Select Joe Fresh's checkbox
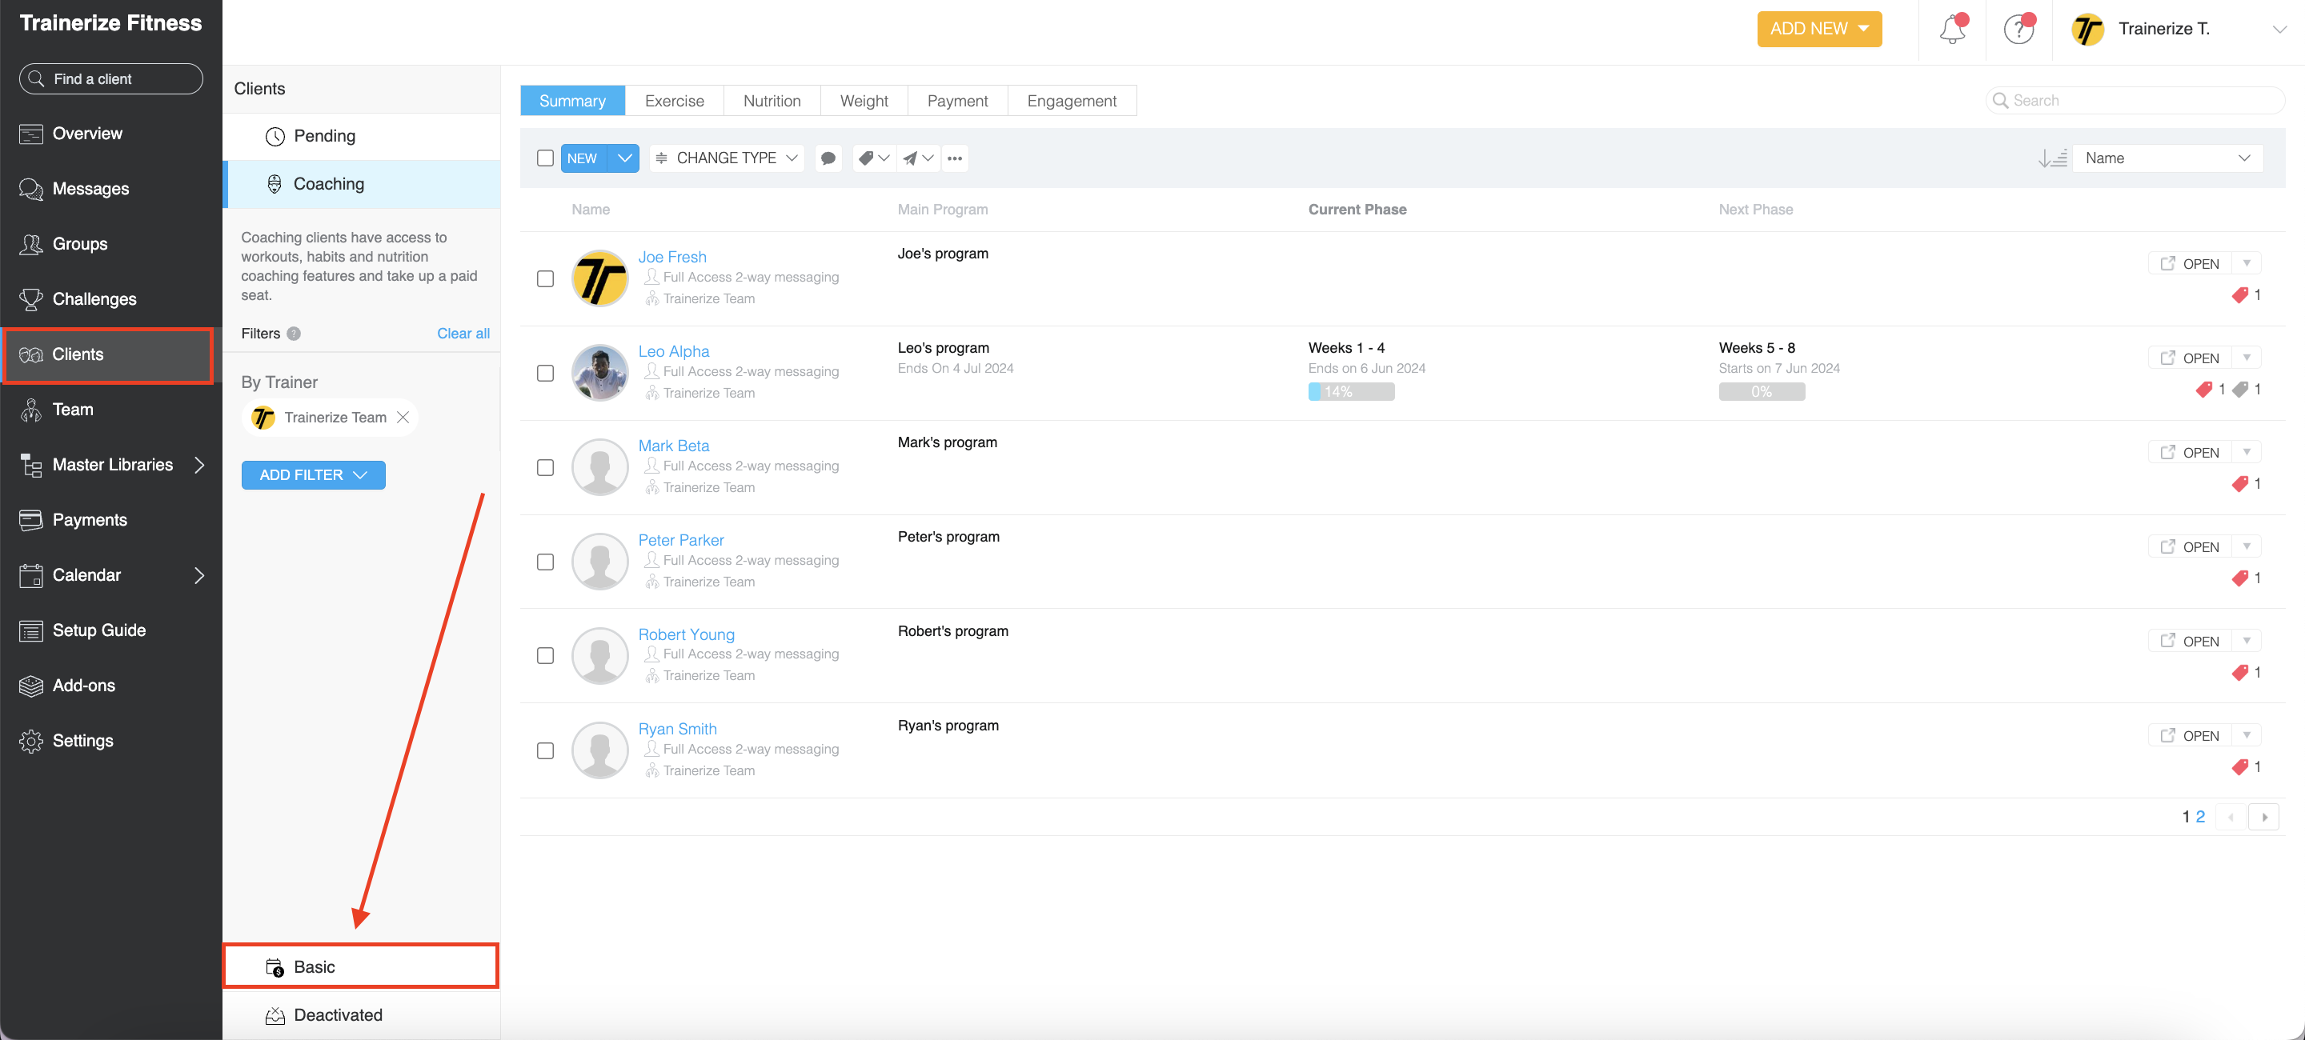 coord(545,279)
